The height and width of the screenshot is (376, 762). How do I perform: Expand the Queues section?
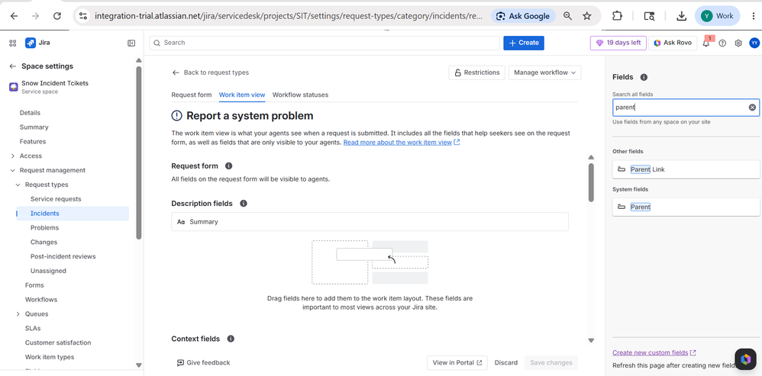click(x=18, y=314)
